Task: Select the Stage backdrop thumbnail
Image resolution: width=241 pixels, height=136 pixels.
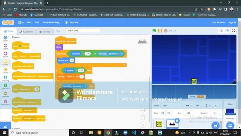Action: coord(230,112)
